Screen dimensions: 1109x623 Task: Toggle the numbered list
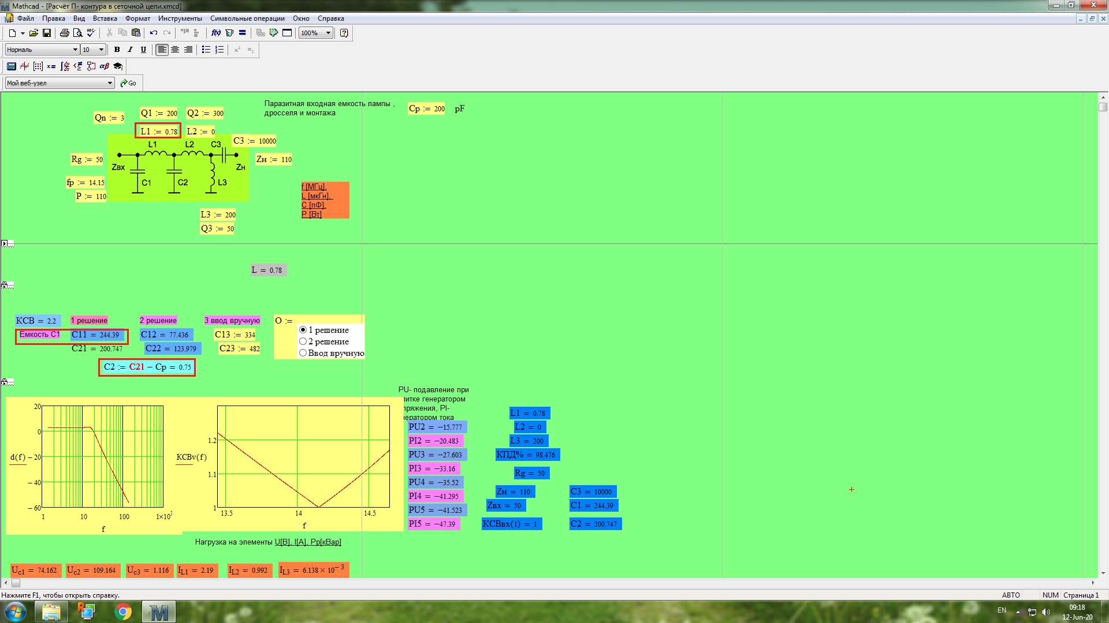(219, 50)
